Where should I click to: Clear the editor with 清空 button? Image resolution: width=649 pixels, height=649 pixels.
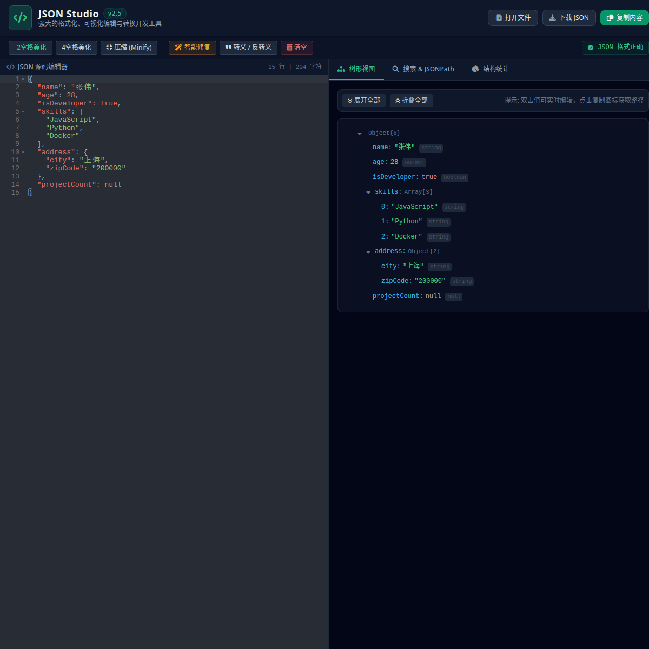297,48
